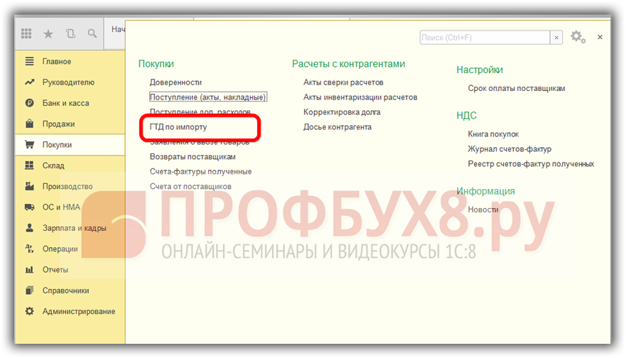Open the History icon in the top toolbar

coord(70,33)
